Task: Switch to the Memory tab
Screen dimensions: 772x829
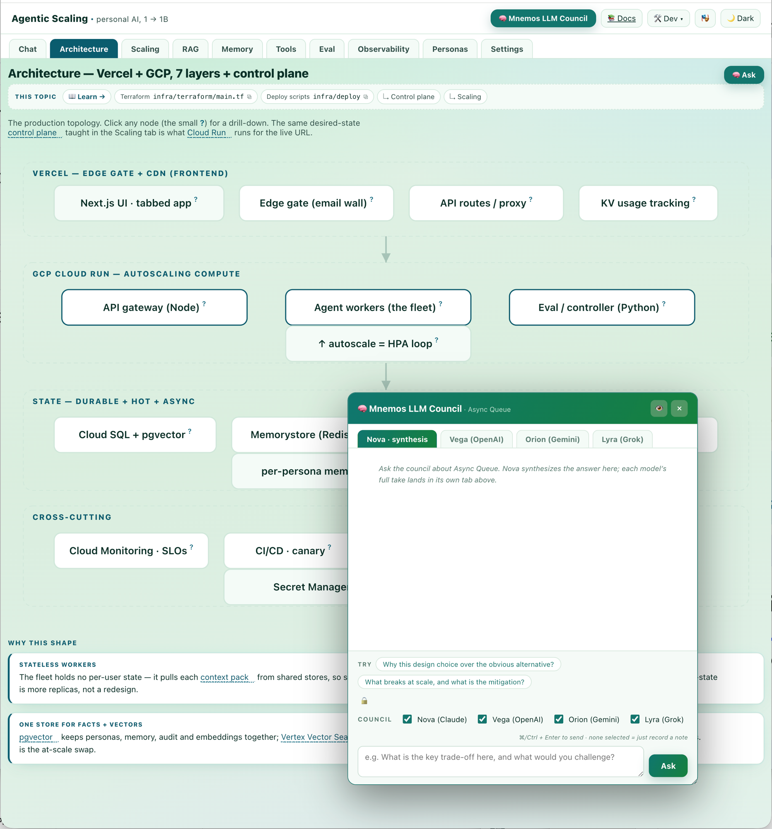Action: click(237, 49)
